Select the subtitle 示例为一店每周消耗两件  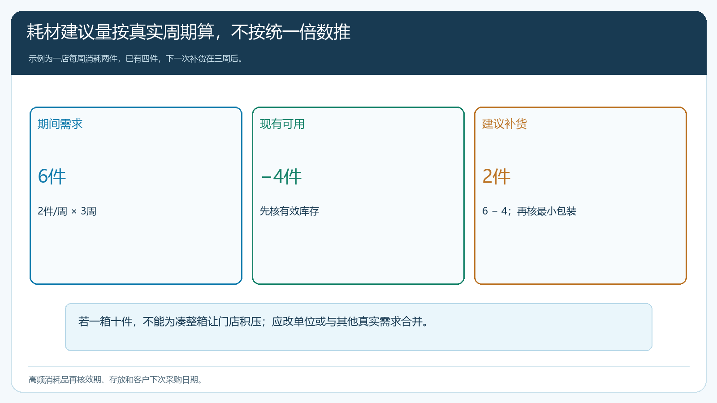click(x=73, y=59)
